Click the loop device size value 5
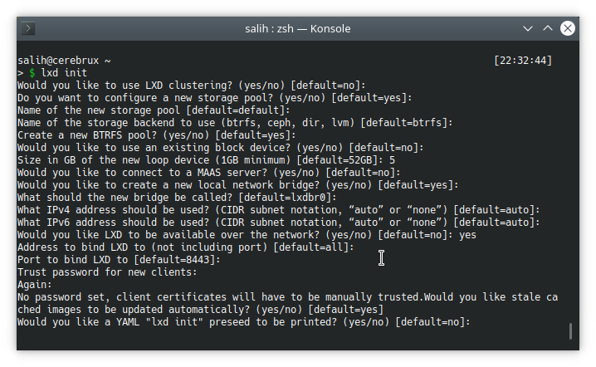This screenshot has width=596, height=367. [392, 160]
